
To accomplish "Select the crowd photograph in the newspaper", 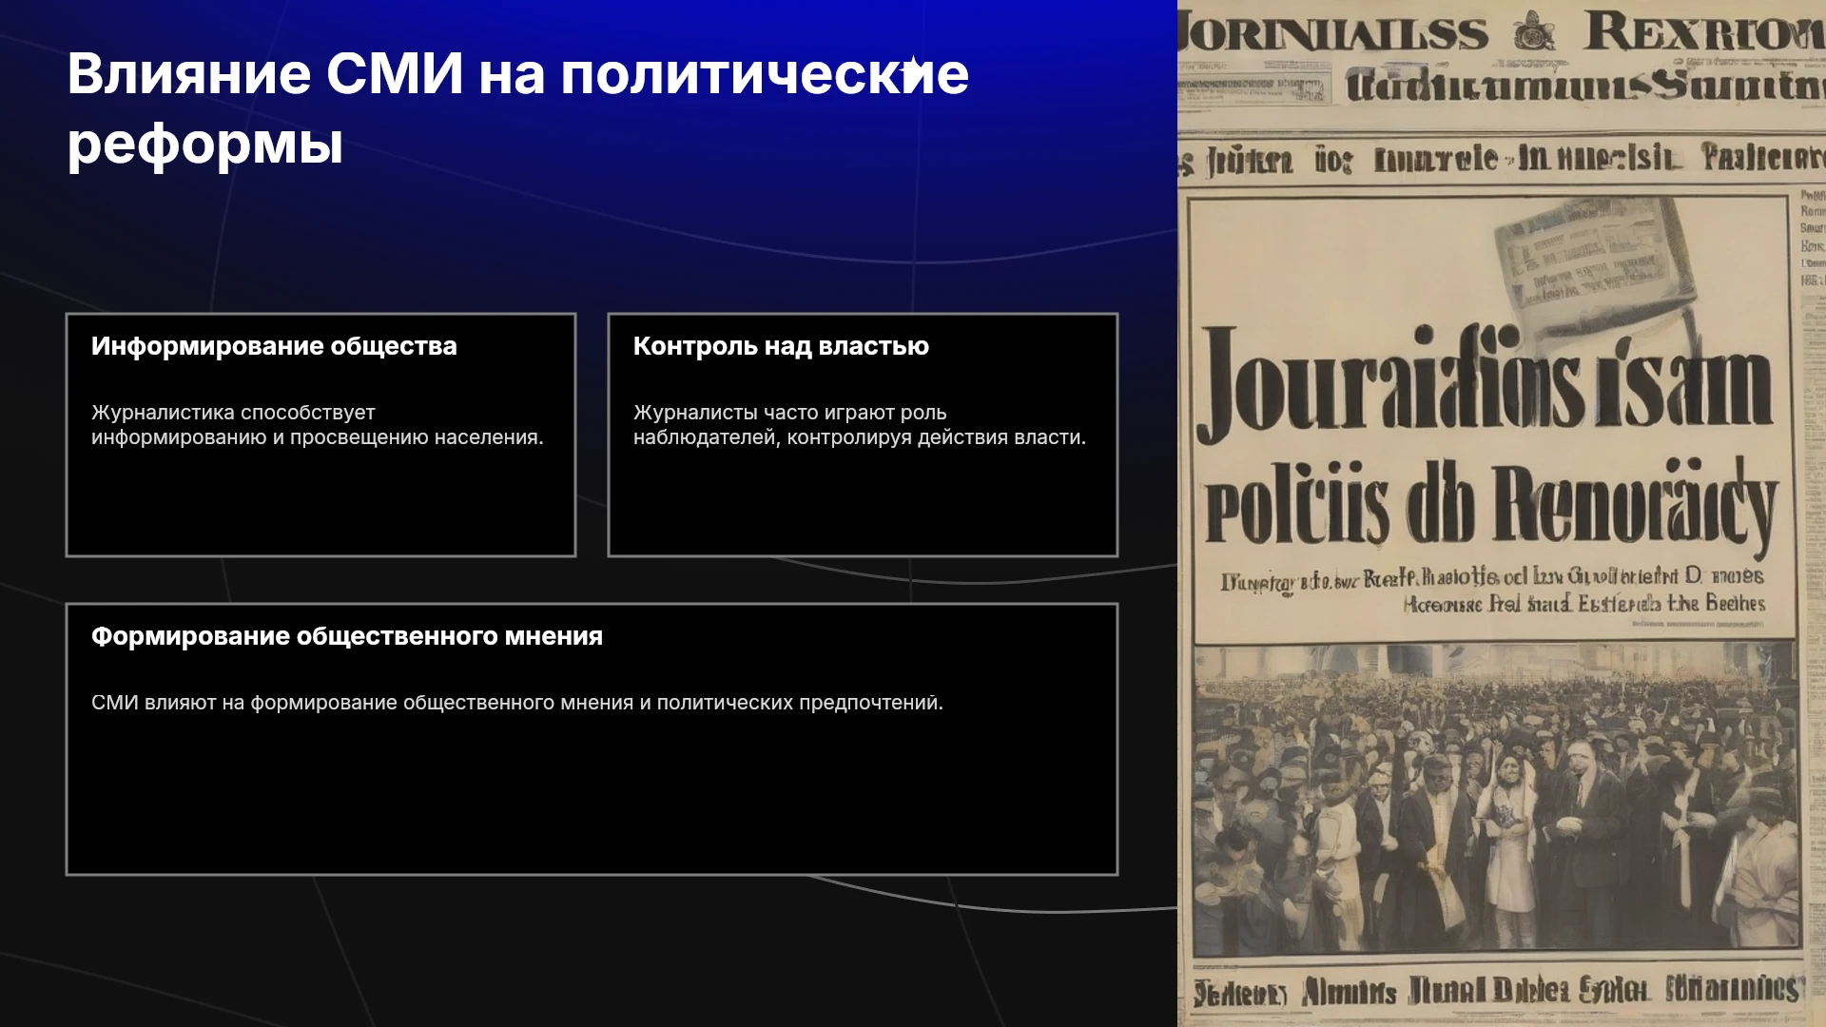I will point(1494,797).
